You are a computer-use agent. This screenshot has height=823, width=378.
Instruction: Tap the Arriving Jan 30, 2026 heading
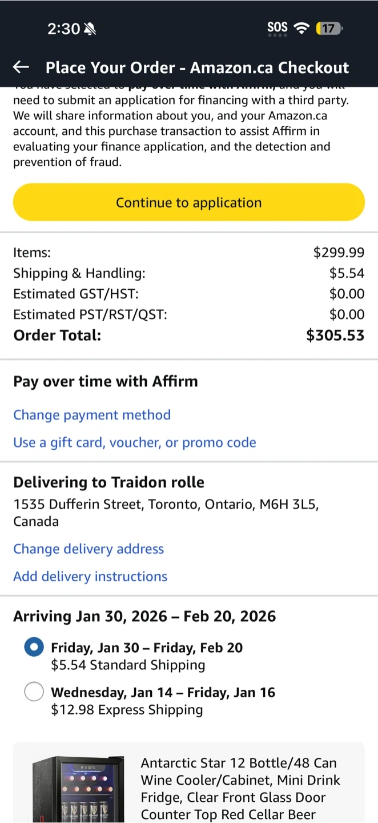tap(144, 616)
